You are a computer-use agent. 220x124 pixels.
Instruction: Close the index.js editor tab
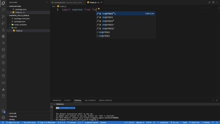[101, 2]
